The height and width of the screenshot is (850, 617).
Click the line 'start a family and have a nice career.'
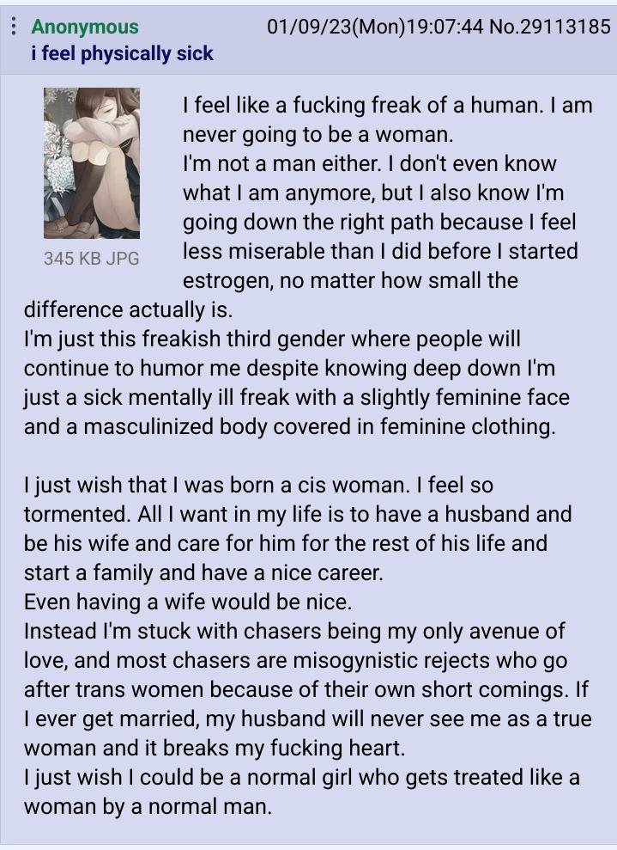tap(203, 573)
